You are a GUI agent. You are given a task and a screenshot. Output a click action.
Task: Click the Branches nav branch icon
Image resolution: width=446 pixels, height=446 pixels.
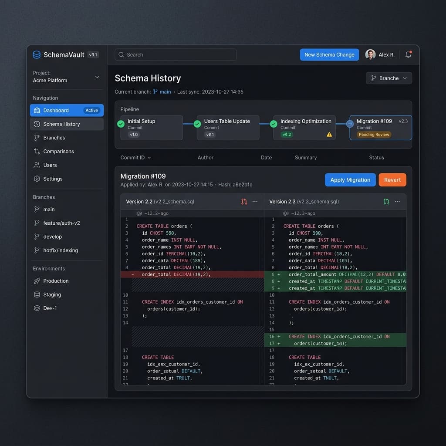coord(37,138)
